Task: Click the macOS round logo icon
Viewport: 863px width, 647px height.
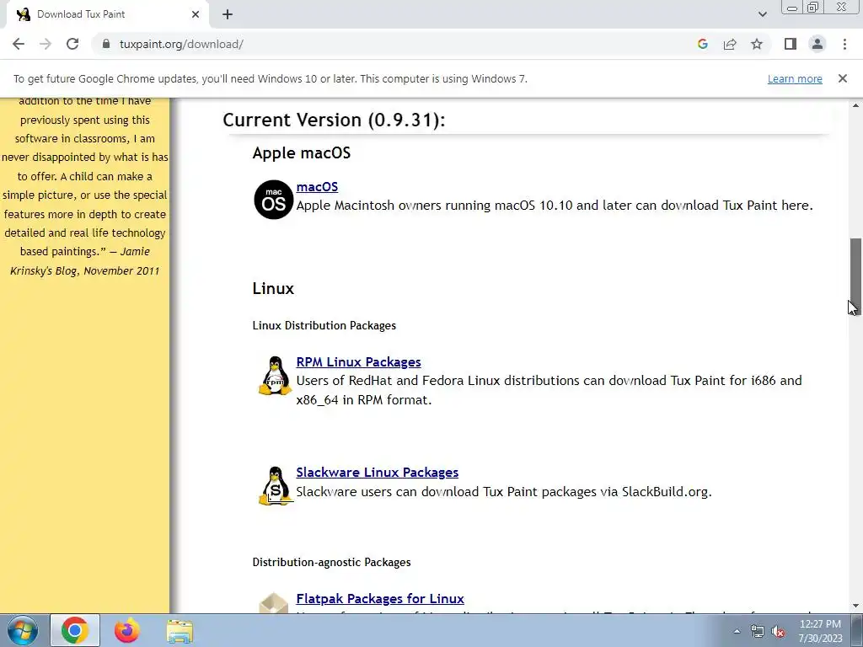Action: click(274, 199)
